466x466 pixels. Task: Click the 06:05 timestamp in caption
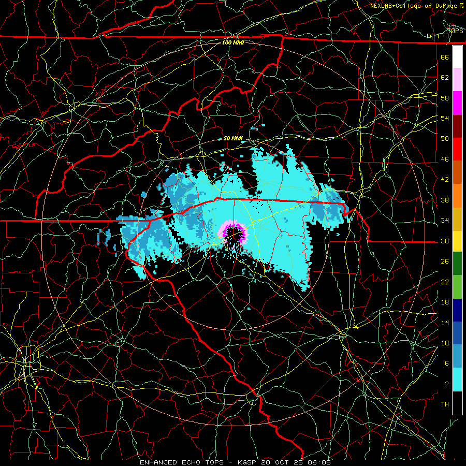pyautogui.click(x=319, y=462)
